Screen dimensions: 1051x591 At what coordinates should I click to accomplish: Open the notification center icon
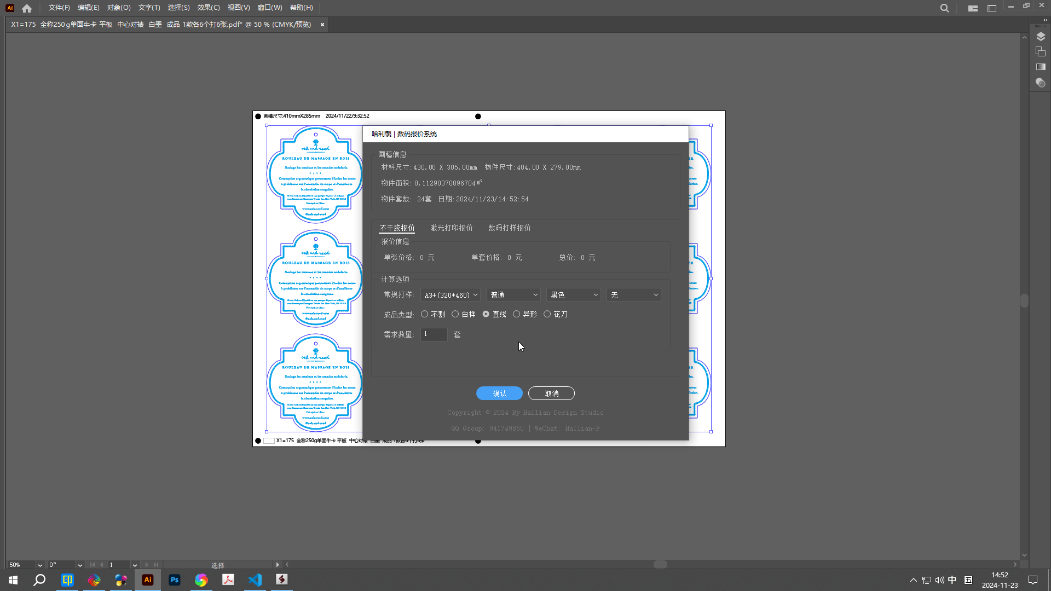click(x=1033, y=580)
